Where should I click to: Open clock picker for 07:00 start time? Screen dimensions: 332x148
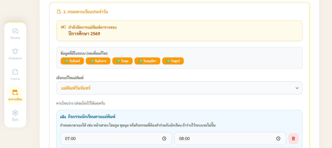click(x=164, y=139)
